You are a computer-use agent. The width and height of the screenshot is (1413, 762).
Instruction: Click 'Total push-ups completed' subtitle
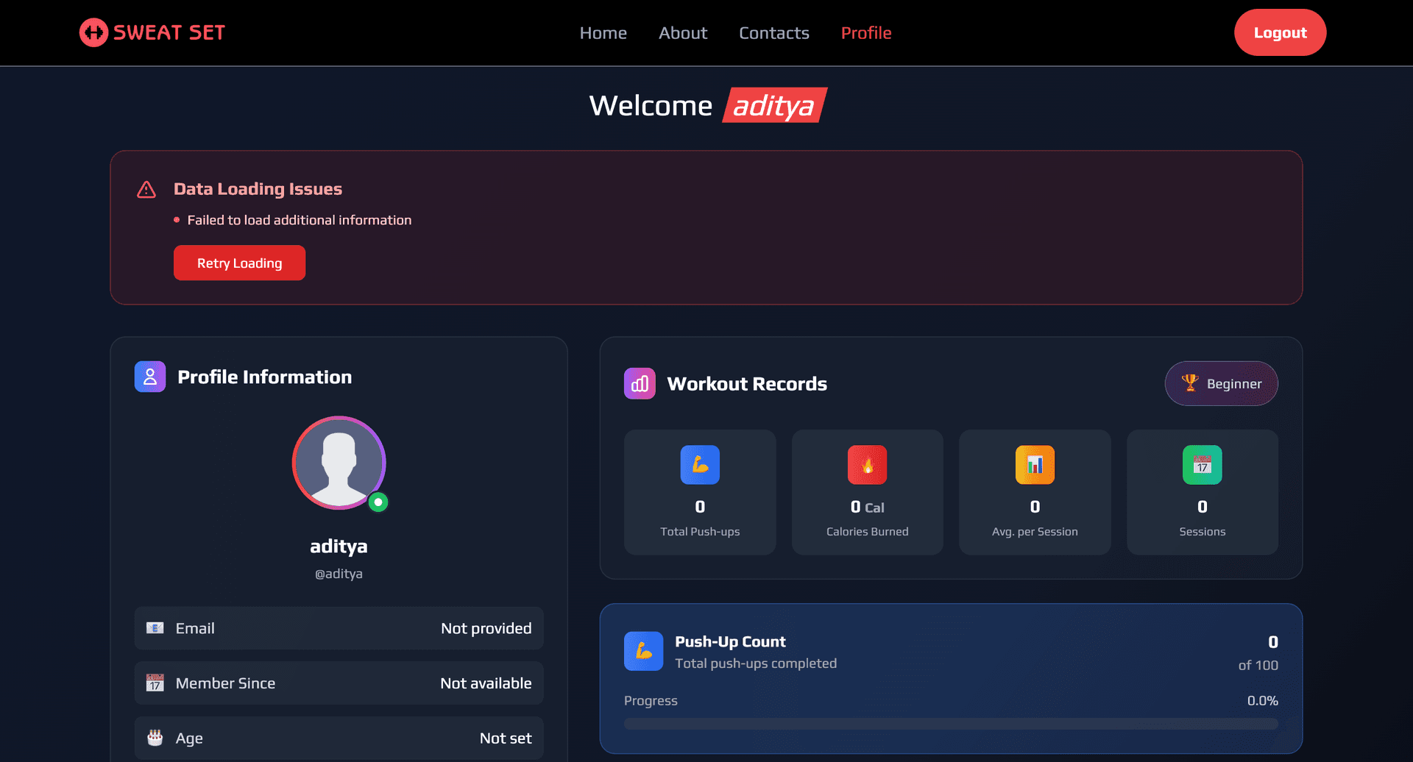pyautogui.click(x=756, y=663)
